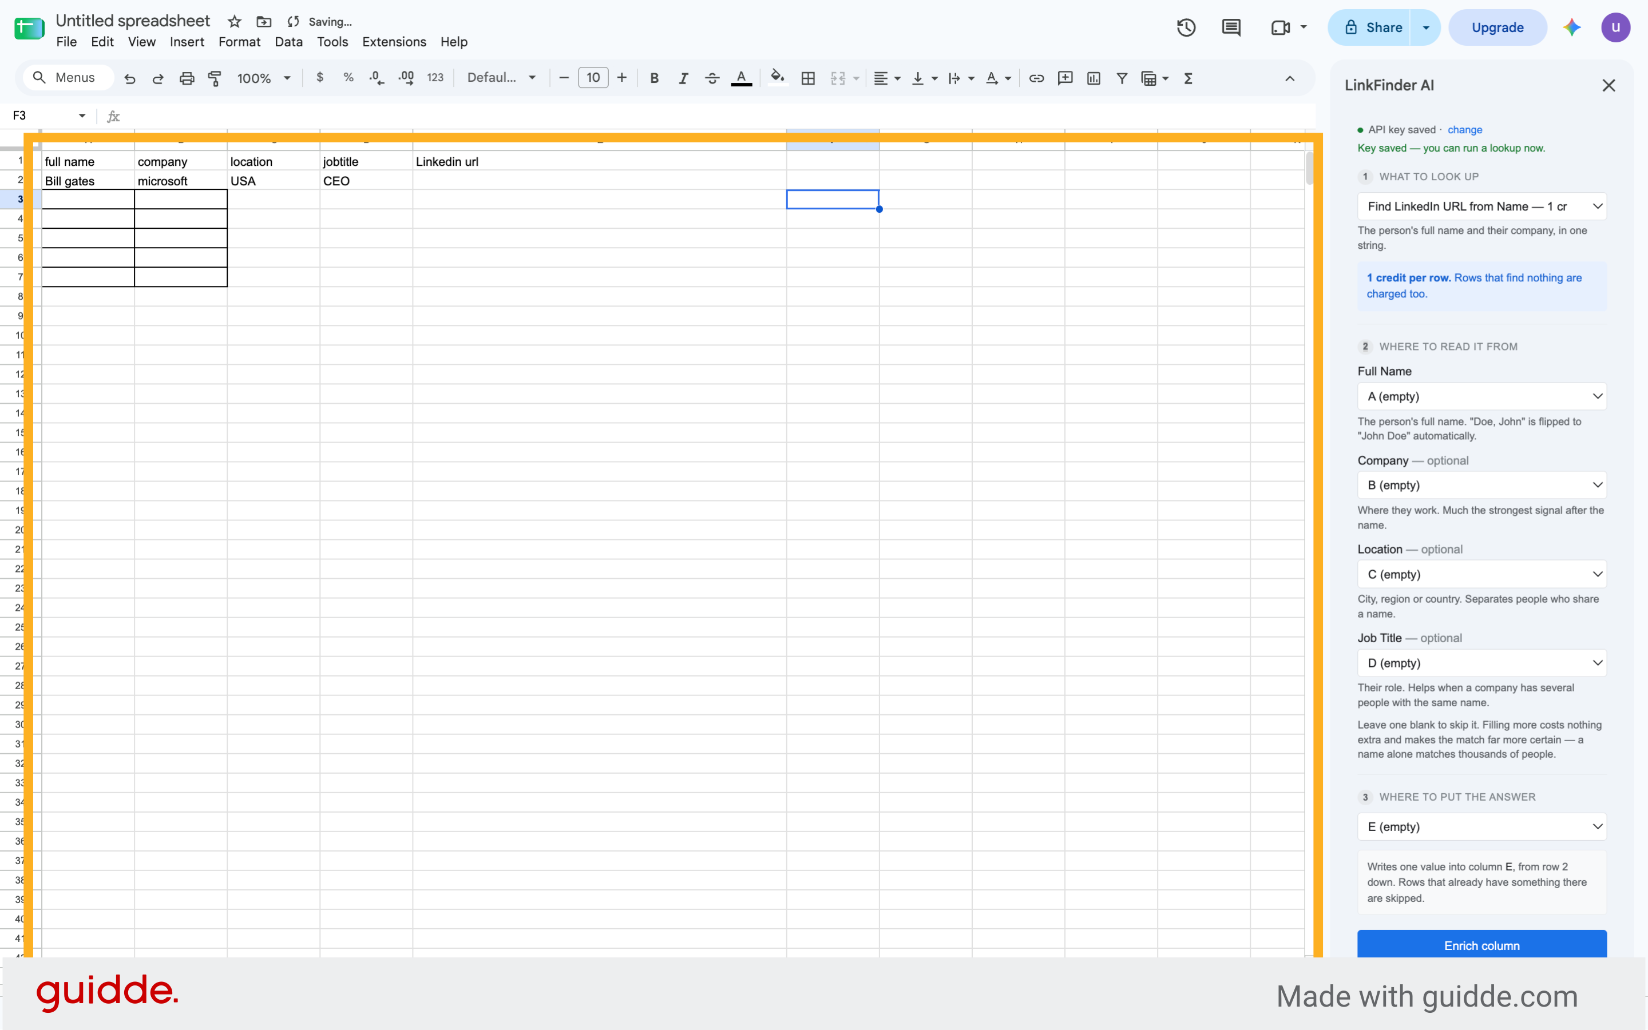Click the Share button
The height and width of the screenshot is (1030, 1648).
click(1370, 27)
